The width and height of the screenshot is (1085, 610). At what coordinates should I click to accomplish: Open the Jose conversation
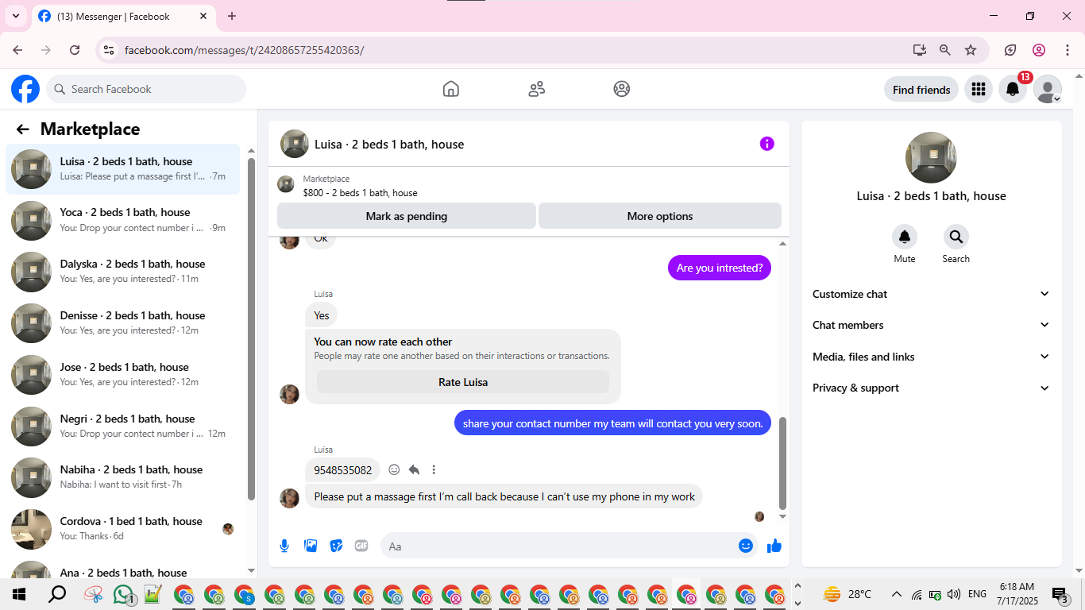click(122, 375)
